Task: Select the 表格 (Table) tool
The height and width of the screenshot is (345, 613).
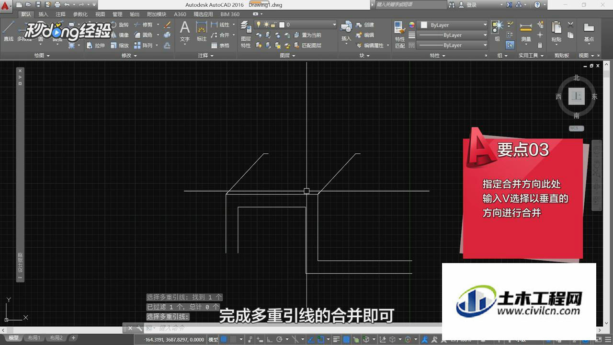Action: click(x=220, y=46)
